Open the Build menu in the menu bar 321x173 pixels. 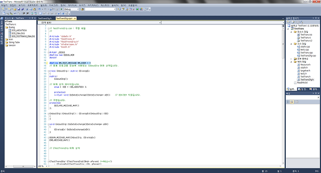[44, 5]
